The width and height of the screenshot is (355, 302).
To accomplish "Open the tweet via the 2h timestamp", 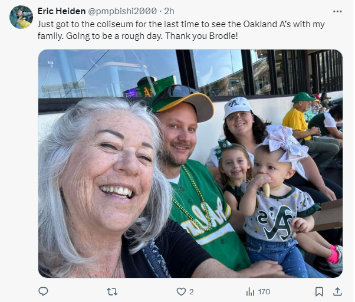I will (169, 11).
